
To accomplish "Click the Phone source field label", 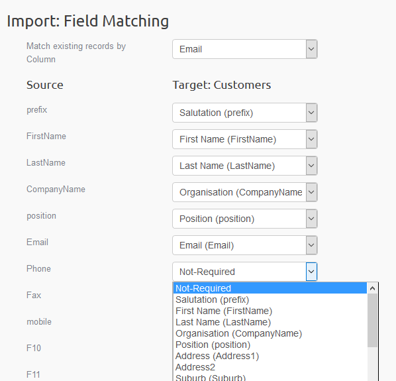I will (38, 268).
